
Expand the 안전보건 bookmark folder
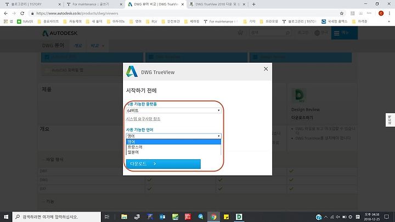tap(171, 21)
